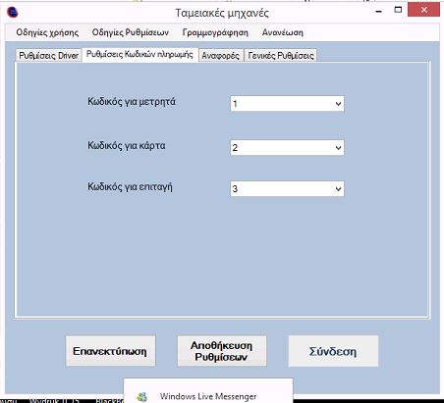Click the Αποθήκευση Ρυθμίσεων button

222,351
